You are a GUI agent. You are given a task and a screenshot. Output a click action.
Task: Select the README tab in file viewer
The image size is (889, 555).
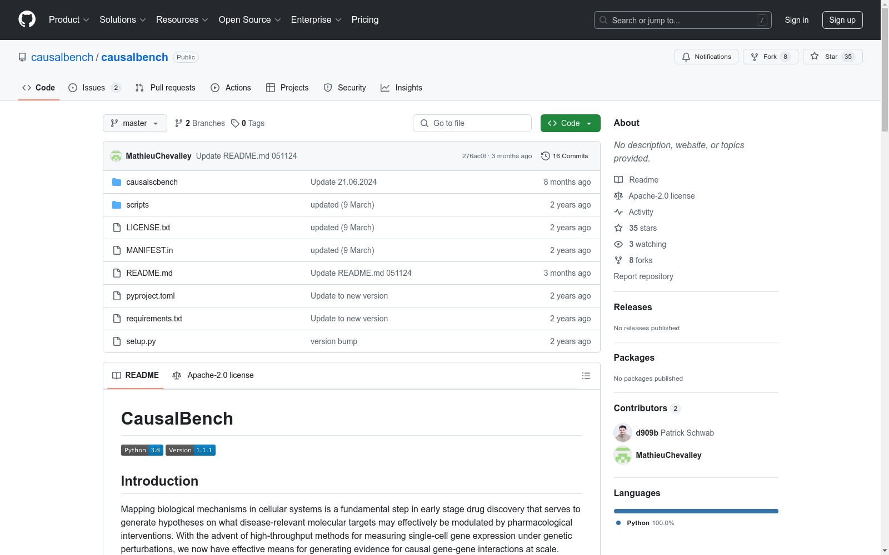136,375
